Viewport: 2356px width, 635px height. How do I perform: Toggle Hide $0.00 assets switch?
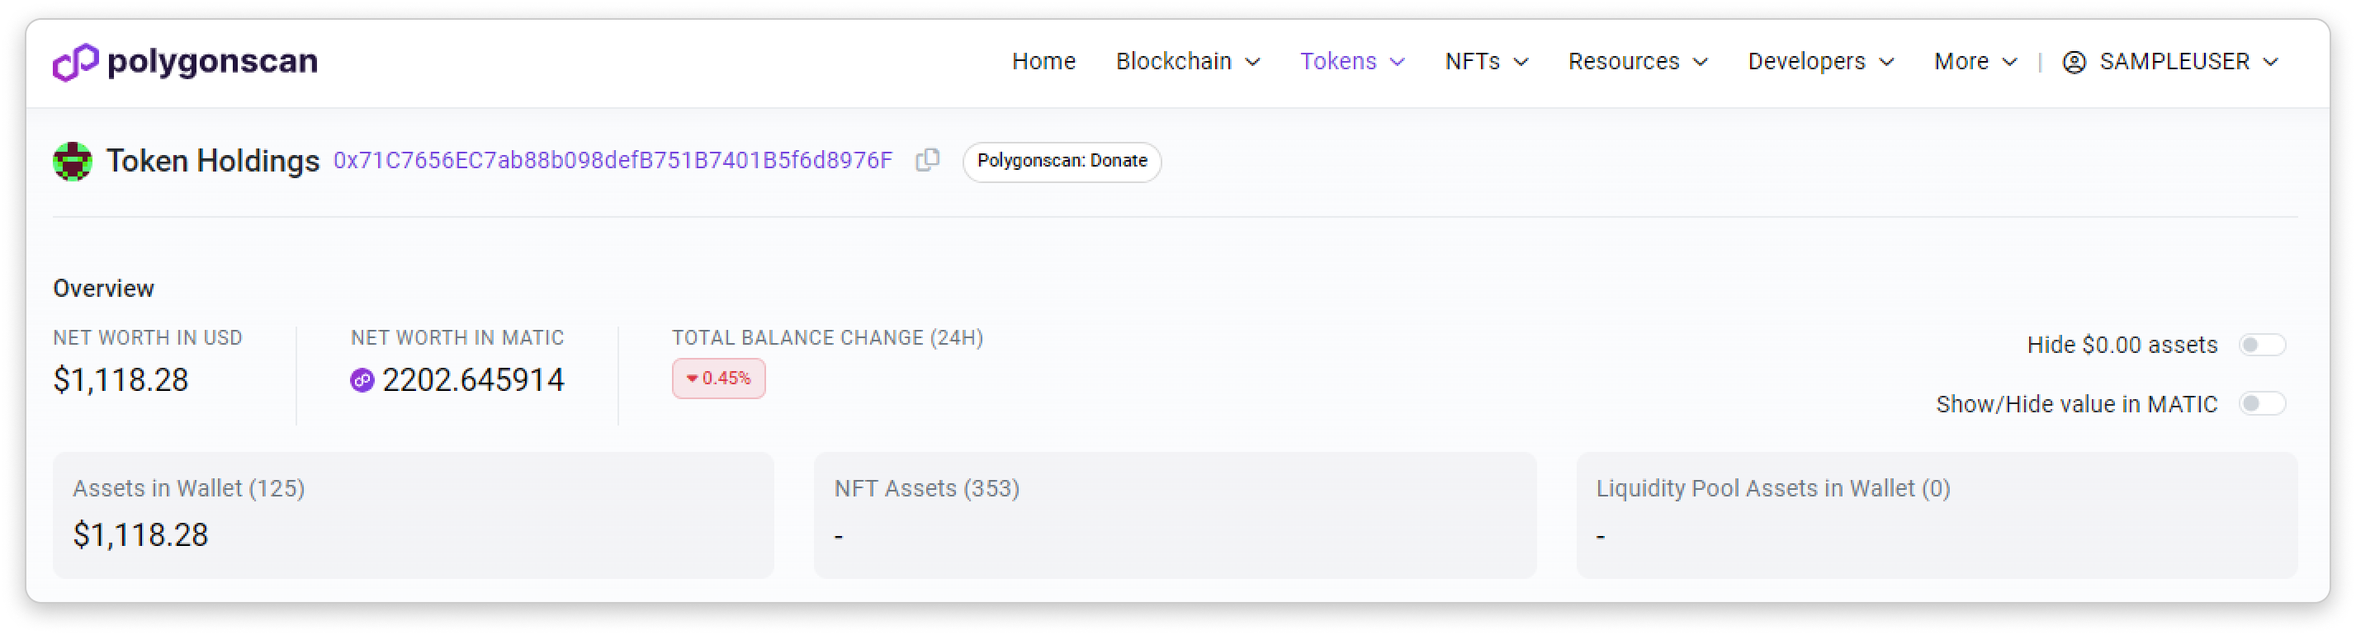[x=2261, y=345]
